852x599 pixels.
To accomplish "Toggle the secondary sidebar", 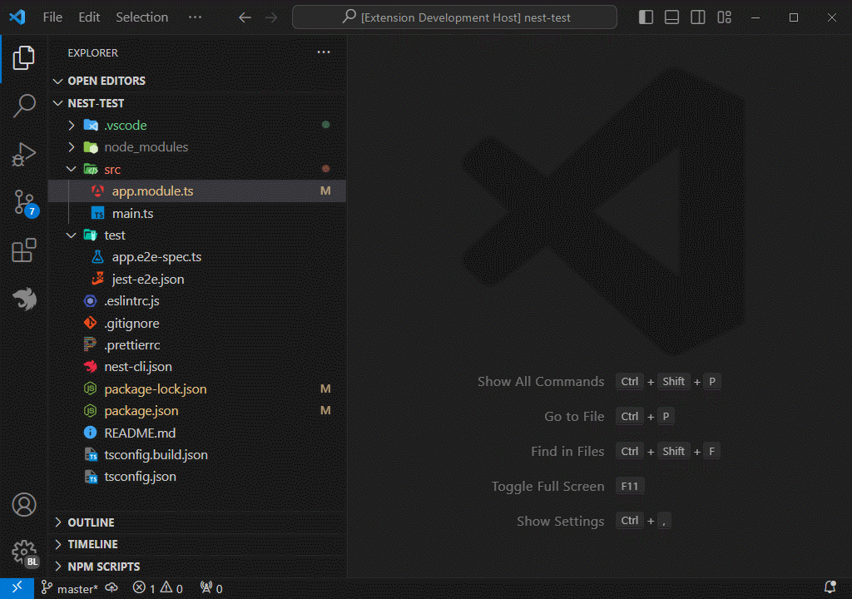I will (x=697, y=17).
